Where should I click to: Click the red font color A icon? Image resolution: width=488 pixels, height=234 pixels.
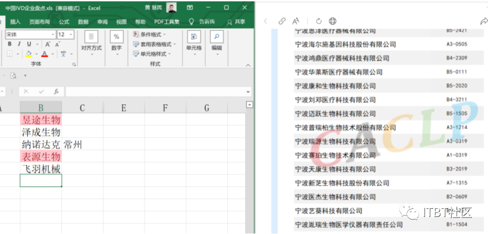(x=45, y=54)
